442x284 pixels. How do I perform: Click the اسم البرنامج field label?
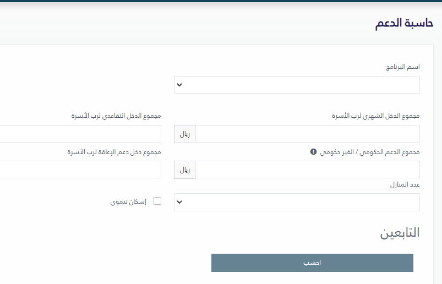tap(403, 67)
